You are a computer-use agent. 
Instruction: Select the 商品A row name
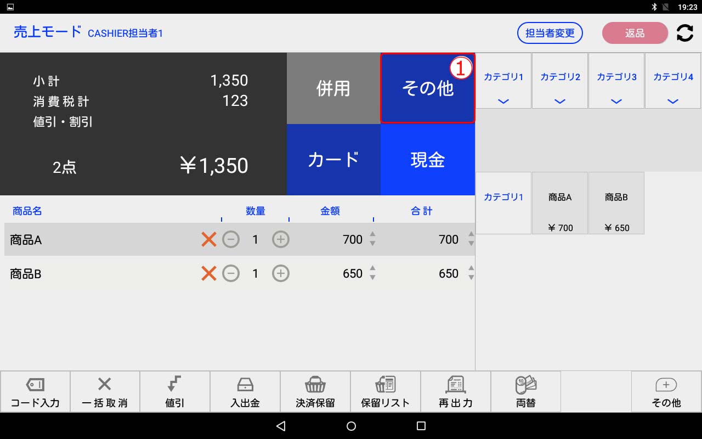coord(26,240)
